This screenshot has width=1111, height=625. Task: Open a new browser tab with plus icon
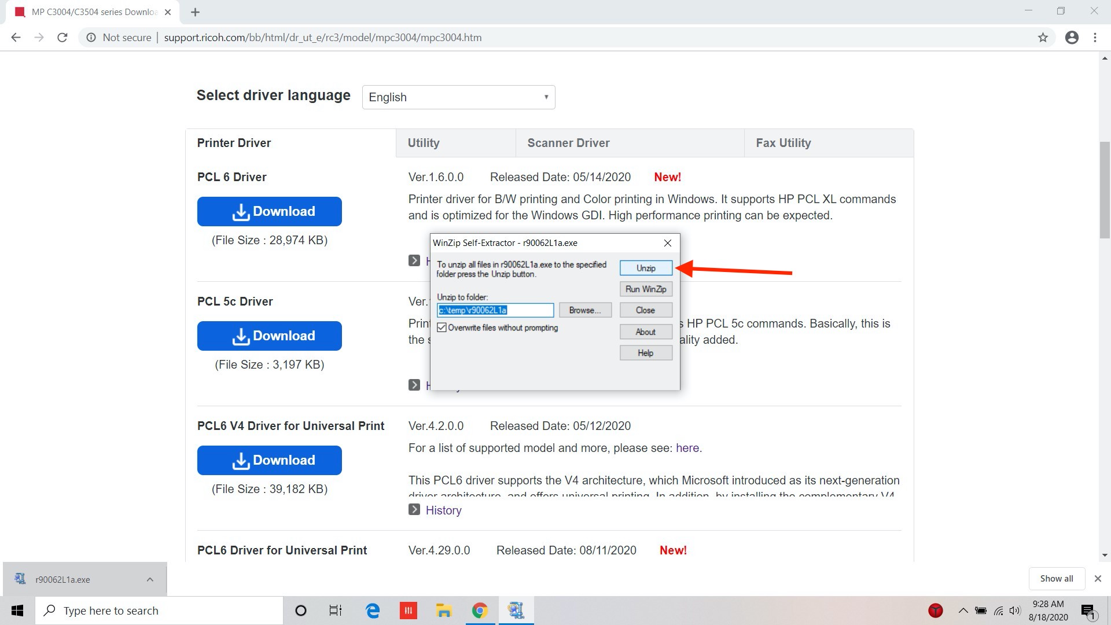[x=195, y=12]
